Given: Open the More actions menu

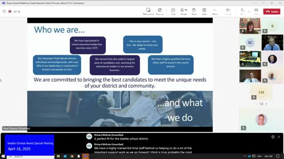Looking at the screenshot, I should coord(215,11).
